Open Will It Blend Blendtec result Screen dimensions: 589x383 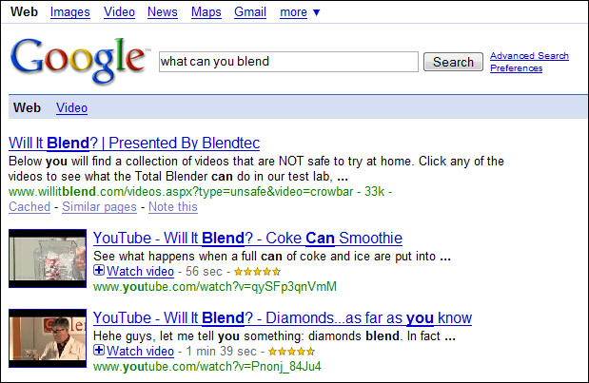coord(134,143)
